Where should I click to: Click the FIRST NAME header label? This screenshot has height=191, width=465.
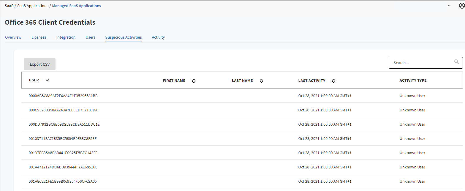[x=174, y=81]
